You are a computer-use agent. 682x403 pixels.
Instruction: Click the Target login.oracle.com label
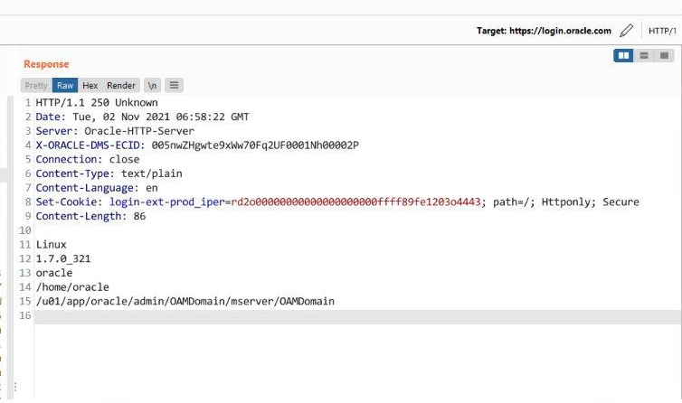point(544,31)
